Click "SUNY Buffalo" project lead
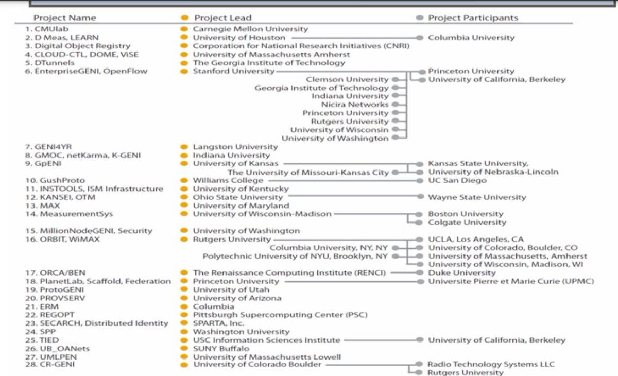Viewport: 618px width, 376px height. click(x=221, y=348)
